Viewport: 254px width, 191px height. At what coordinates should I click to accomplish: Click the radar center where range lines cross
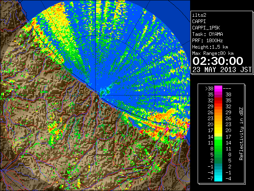tap(96, 95)
